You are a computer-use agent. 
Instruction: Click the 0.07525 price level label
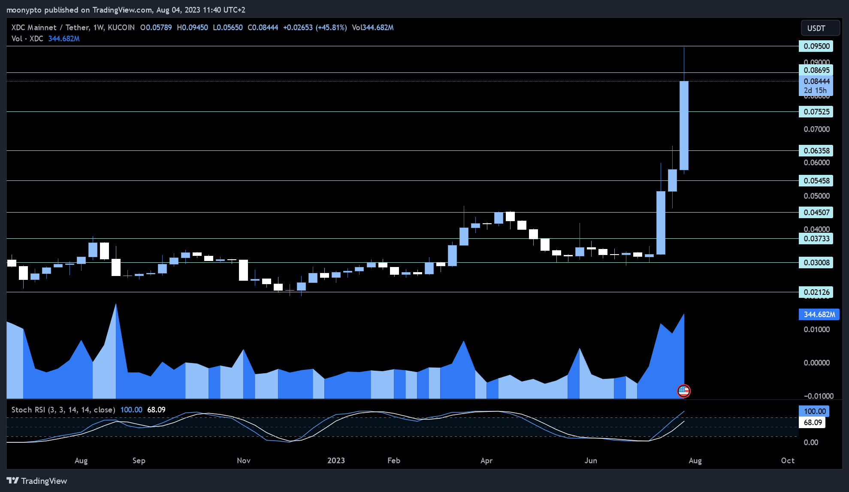click(816, 112)
